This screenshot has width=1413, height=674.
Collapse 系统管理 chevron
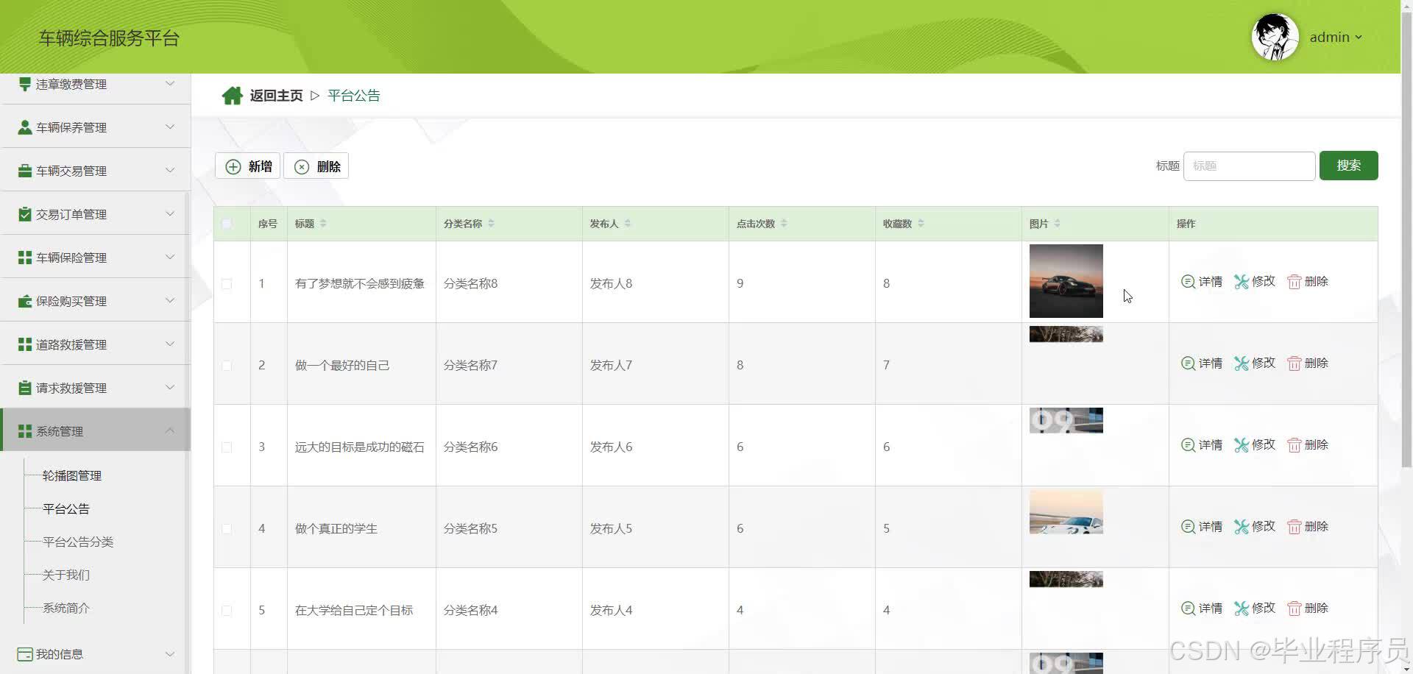pos(170,430)
